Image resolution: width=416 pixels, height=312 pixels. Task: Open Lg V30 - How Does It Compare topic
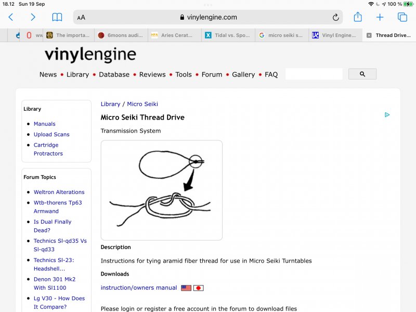pyautogui.click(x=59, y=303)
